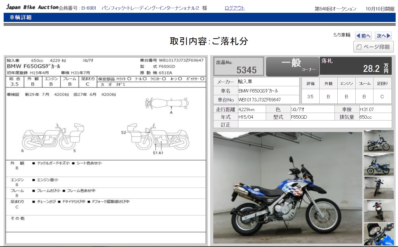Select the fifth thumbnail showing instrument gauges
Viewport: 398px width, 247px height.
(379, 234)
